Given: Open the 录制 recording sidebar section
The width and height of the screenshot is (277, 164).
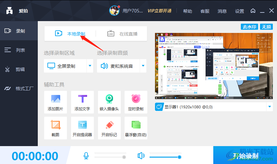Looking at the screenshot, I should [x=19, y=31].
